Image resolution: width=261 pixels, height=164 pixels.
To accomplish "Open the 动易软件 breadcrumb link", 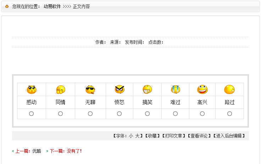I will click(x=52, y=6).
